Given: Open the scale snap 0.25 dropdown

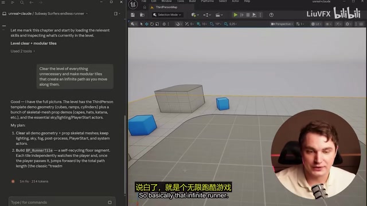Looking at the screenshot, I should 233,24.
